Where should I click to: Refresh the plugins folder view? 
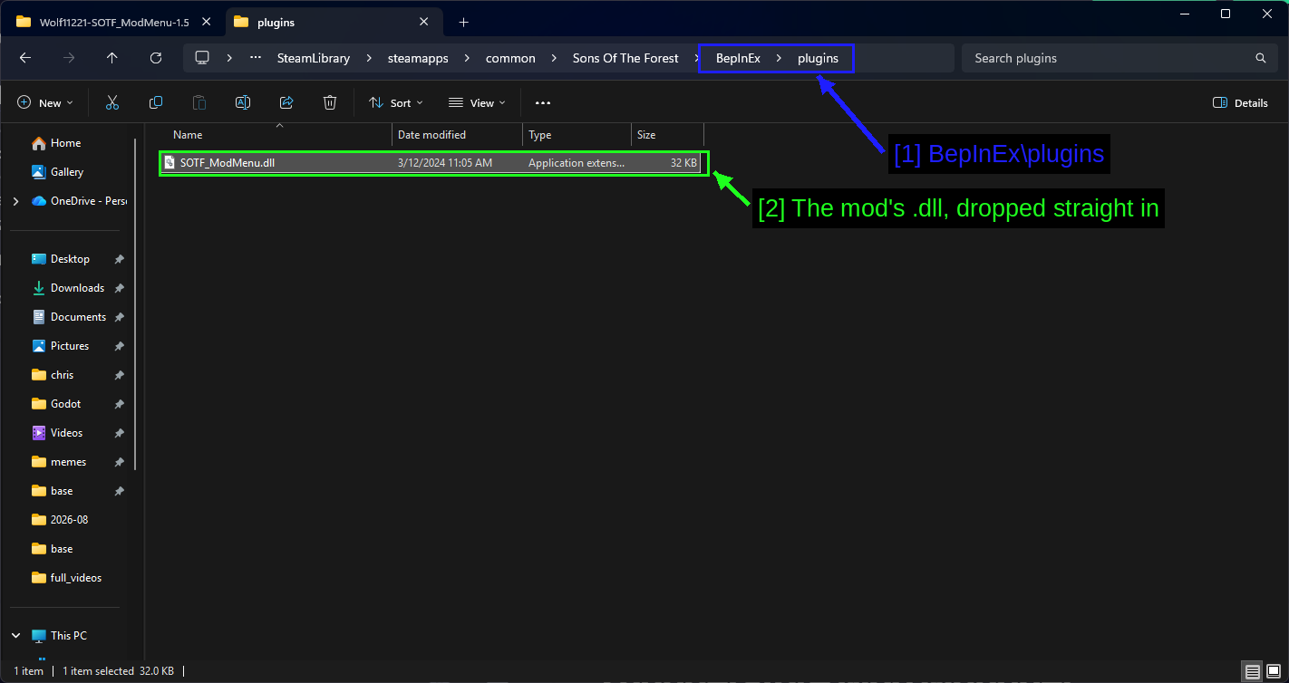tap(156, 58)
